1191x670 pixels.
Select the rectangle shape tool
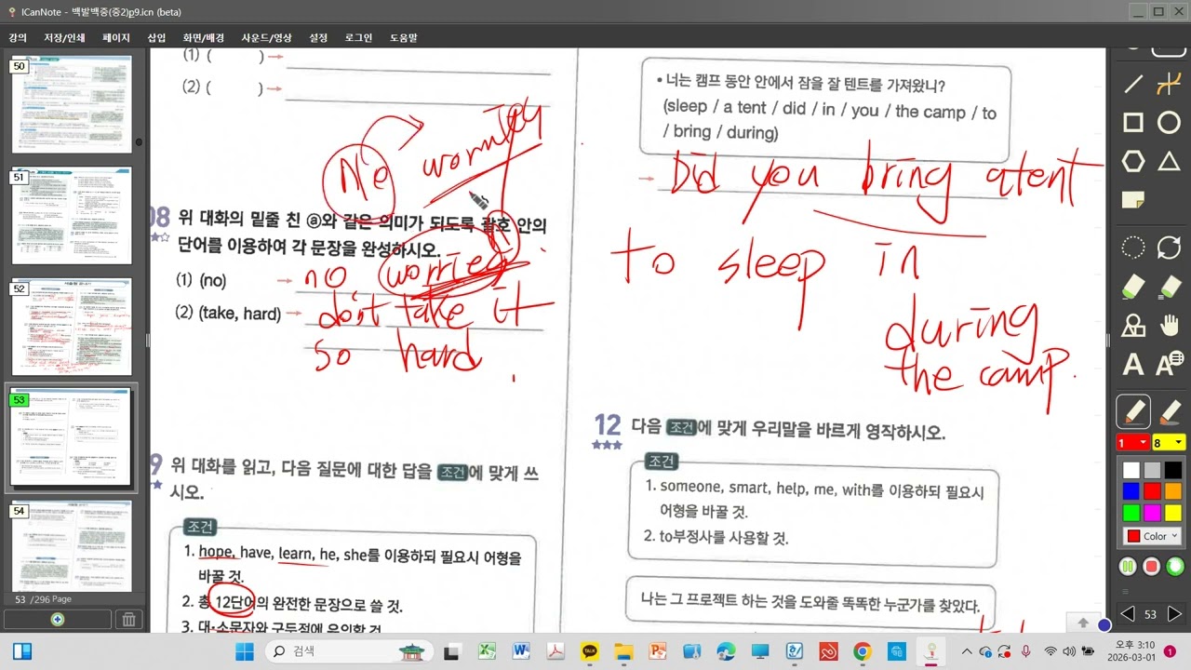tap(1133, 123)
